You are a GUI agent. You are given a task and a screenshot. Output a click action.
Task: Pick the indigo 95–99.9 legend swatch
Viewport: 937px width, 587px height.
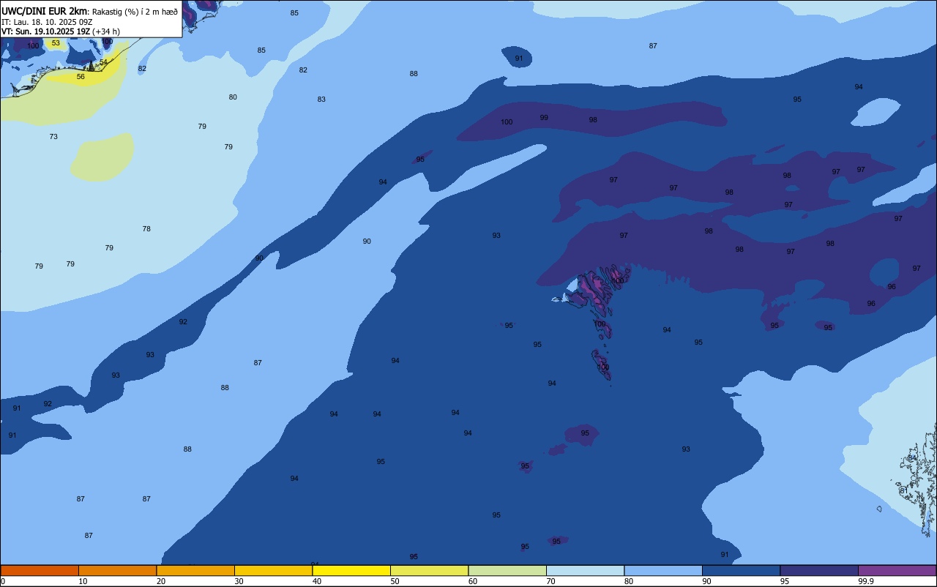point(819,570)
